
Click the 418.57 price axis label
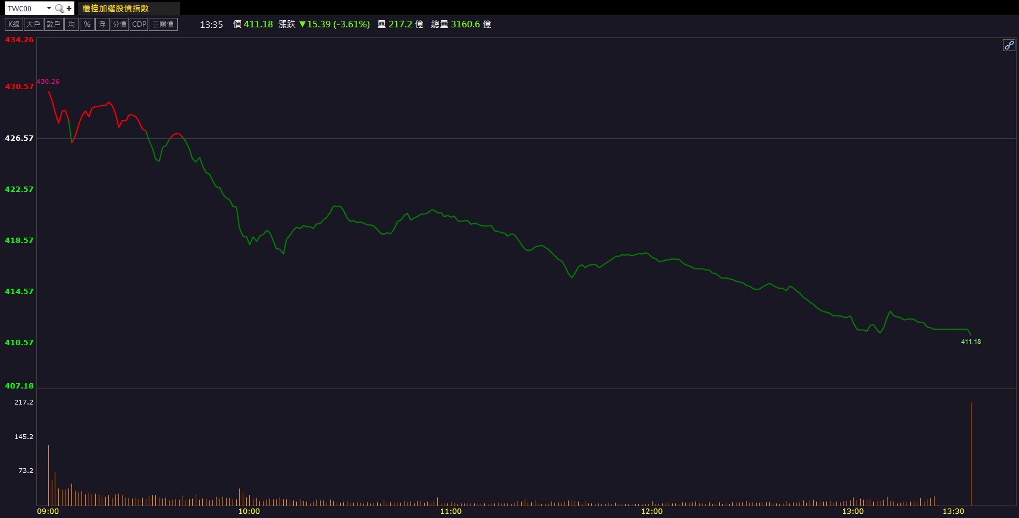tap(19, 241)
